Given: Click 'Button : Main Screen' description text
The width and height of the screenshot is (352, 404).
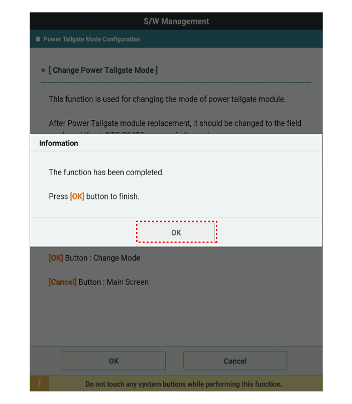Looking at the screenshot, I should 113,282.
